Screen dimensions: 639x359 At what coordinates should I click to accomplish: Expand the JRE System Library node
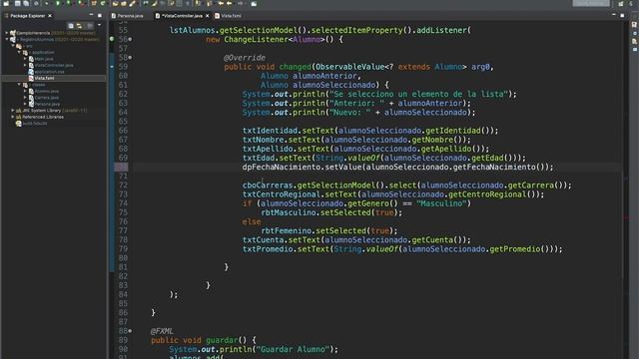(x=13, y=111)
